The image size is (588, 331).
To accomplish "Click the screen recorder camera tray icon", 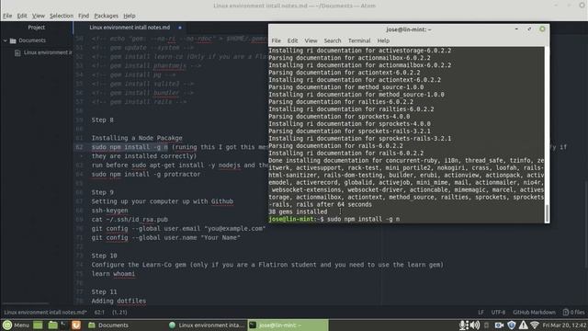I will (499, 325).
